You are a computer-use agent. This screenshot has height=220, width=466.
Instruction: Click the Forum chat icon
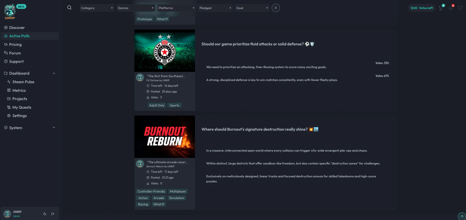click(6, 53)
